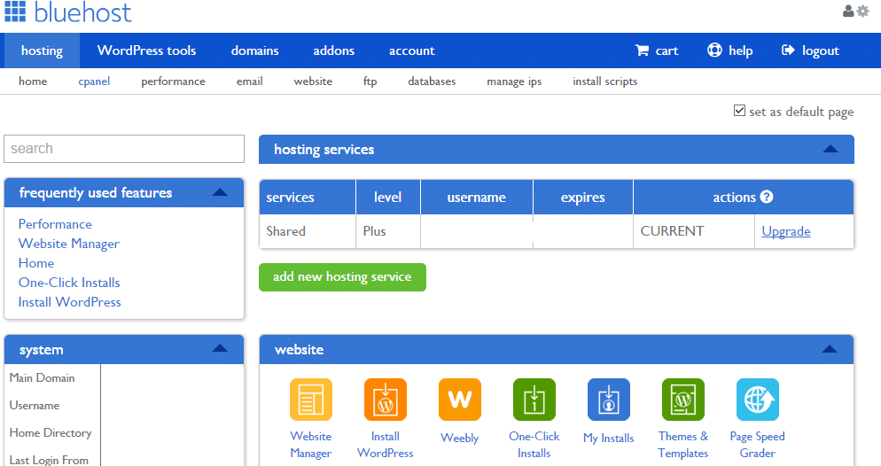This screenshot has width=881, height=466.
Task: Select the hosting main tab
Action: 43,50
